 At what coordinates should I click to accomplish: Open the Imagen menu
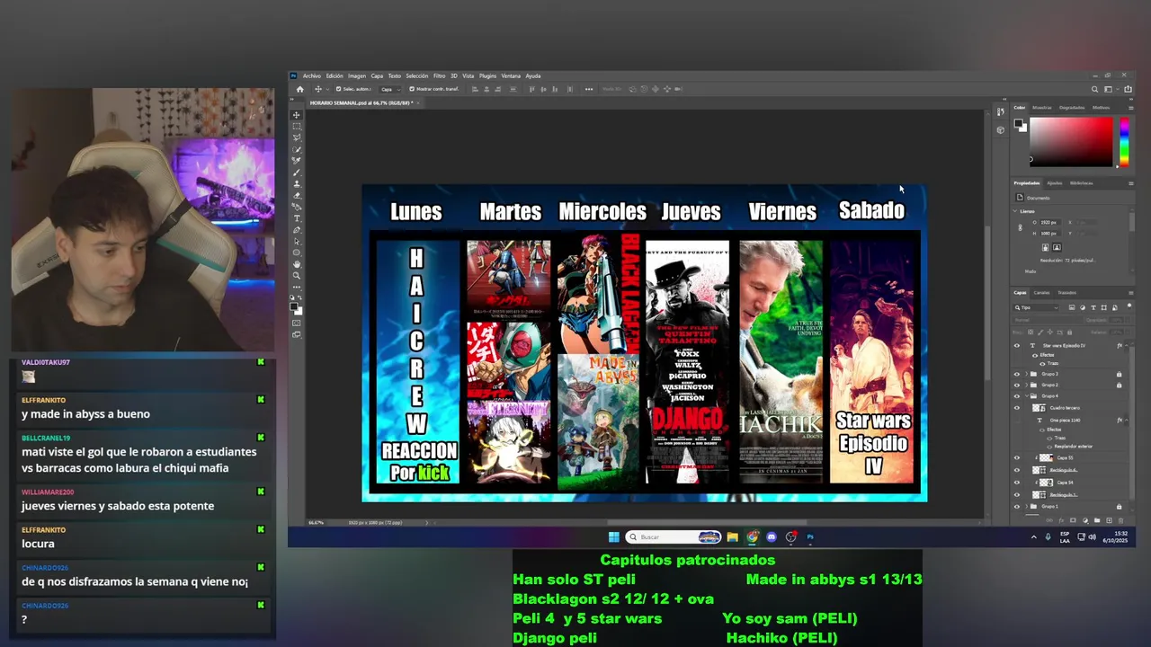coord(357,75)
